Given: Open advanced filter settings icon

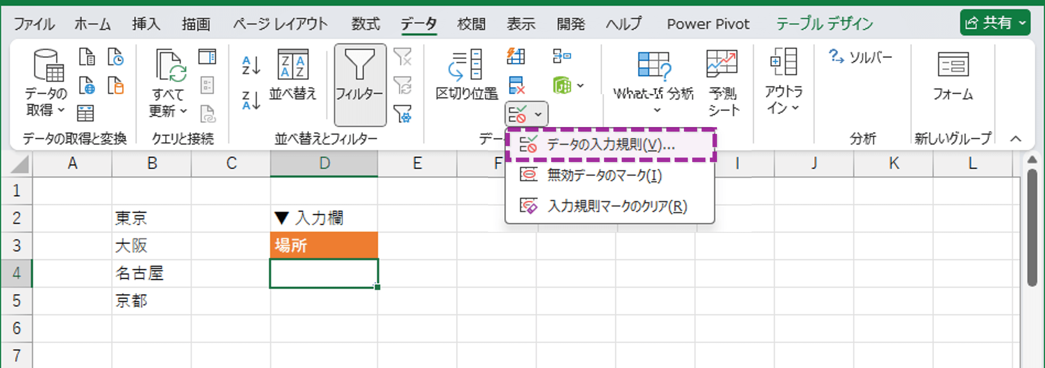Looking at the screenshot, I should pos(403,113).
